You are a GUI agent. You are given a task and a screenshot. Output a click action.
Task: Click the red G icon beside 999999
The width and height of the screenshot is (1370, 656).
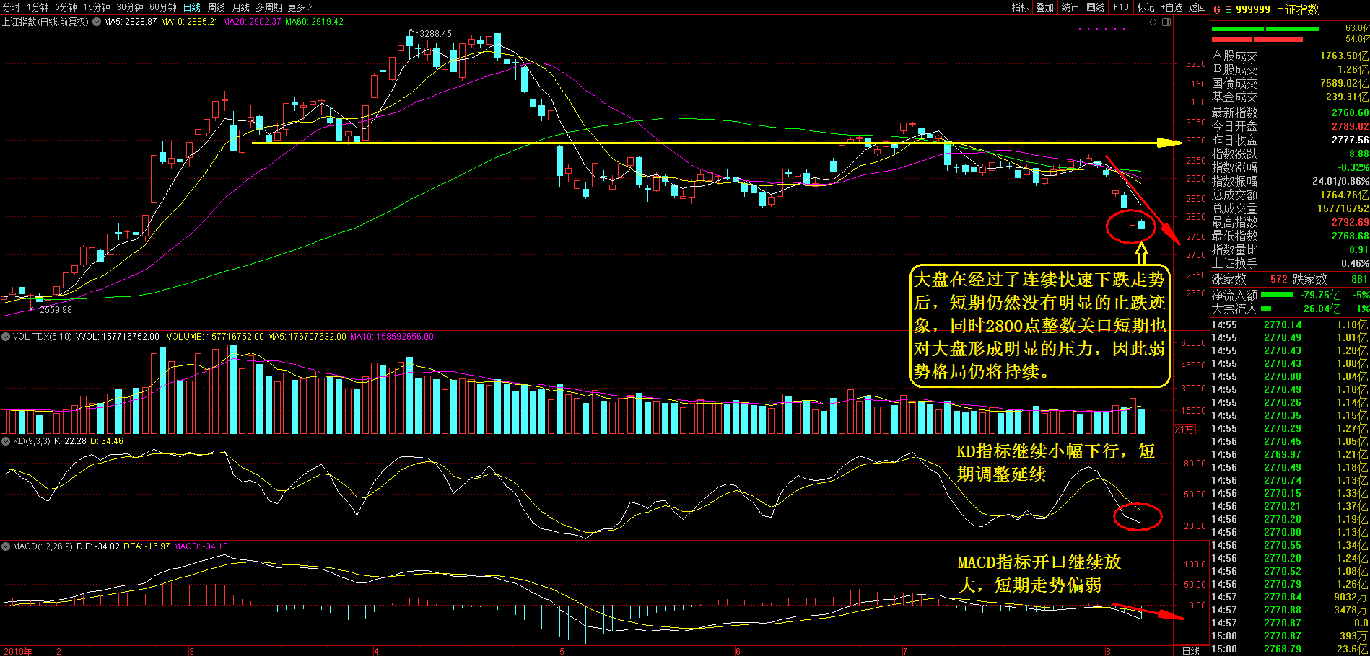[x=1216, y=9]
